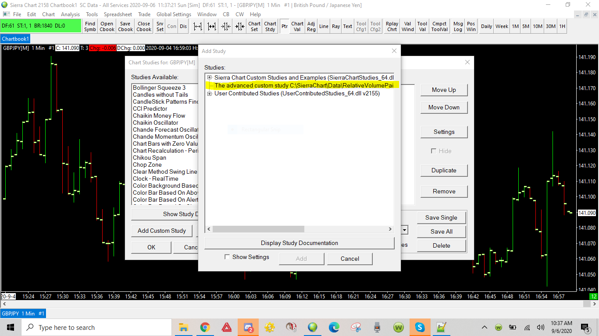
Task: Click expand bar spacing icon with bold arrows
Action: pos(212,26)
